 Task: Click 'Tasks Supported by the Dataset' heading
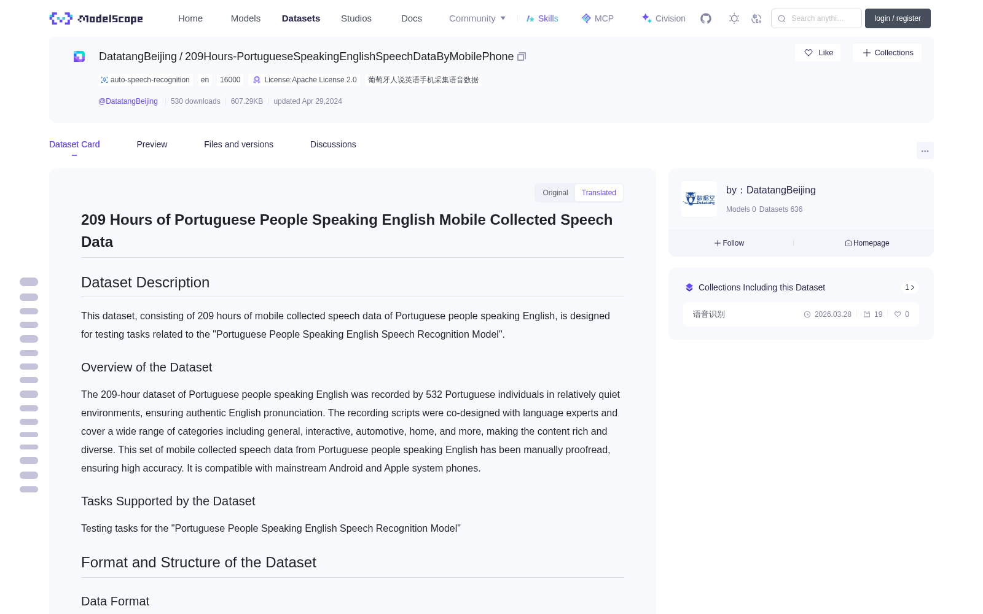coord(168,501)
